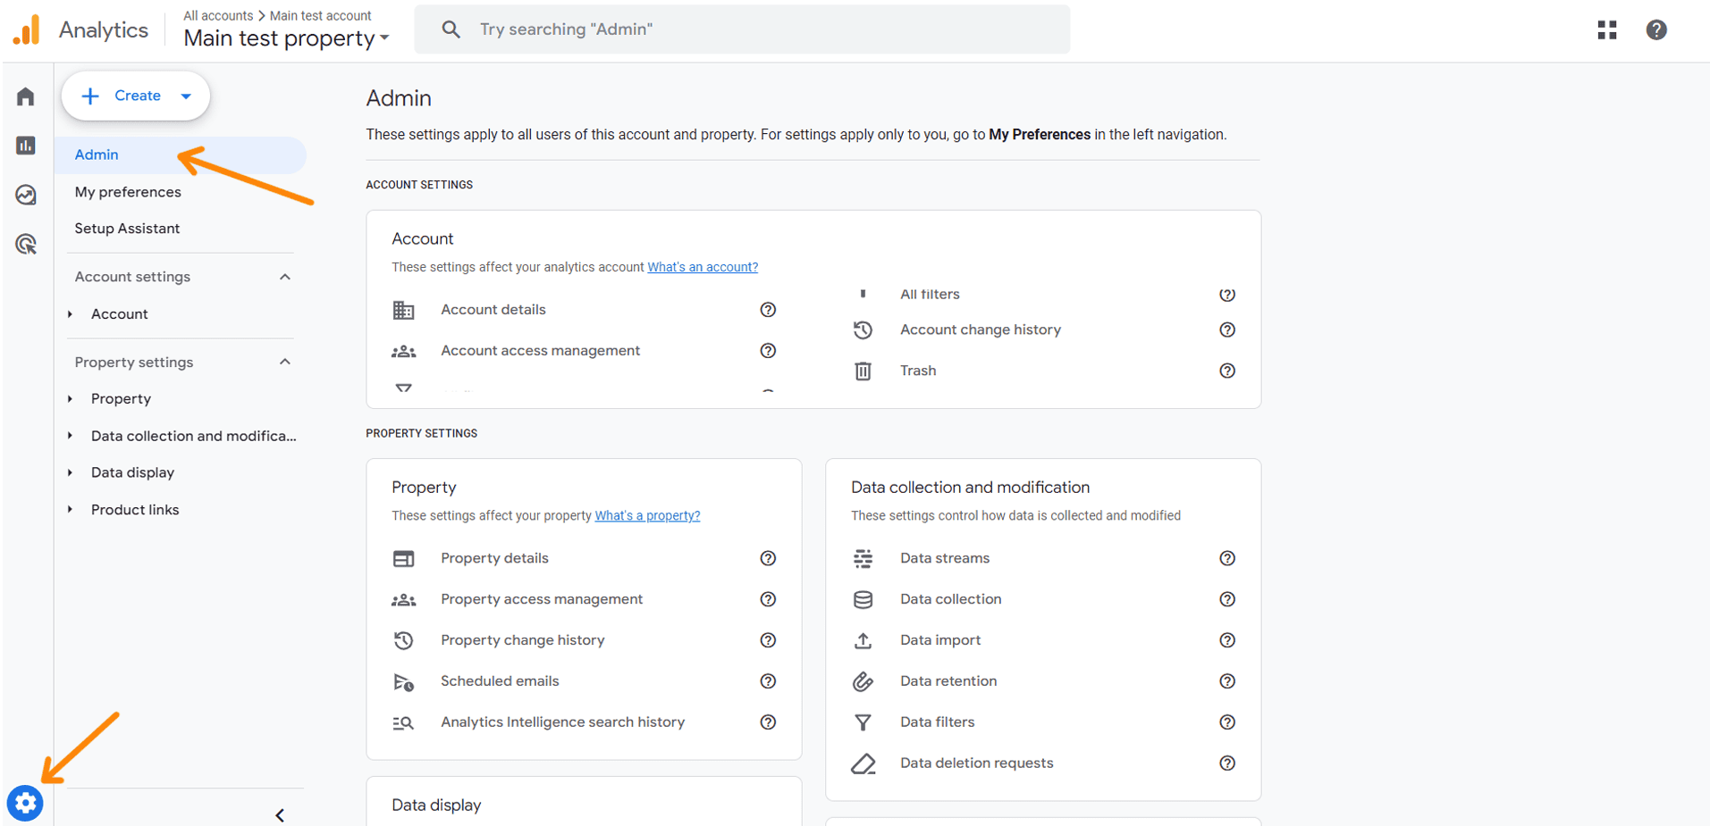Click help icon beside Data streams

(x=1227, y=558)
